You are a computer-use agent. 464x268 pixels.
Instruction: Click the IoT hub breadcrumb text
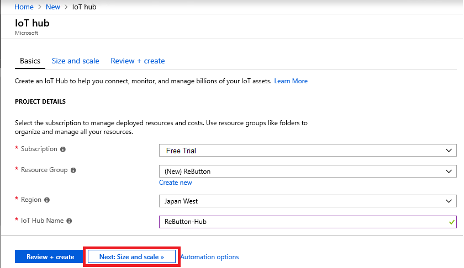point(85,7)
